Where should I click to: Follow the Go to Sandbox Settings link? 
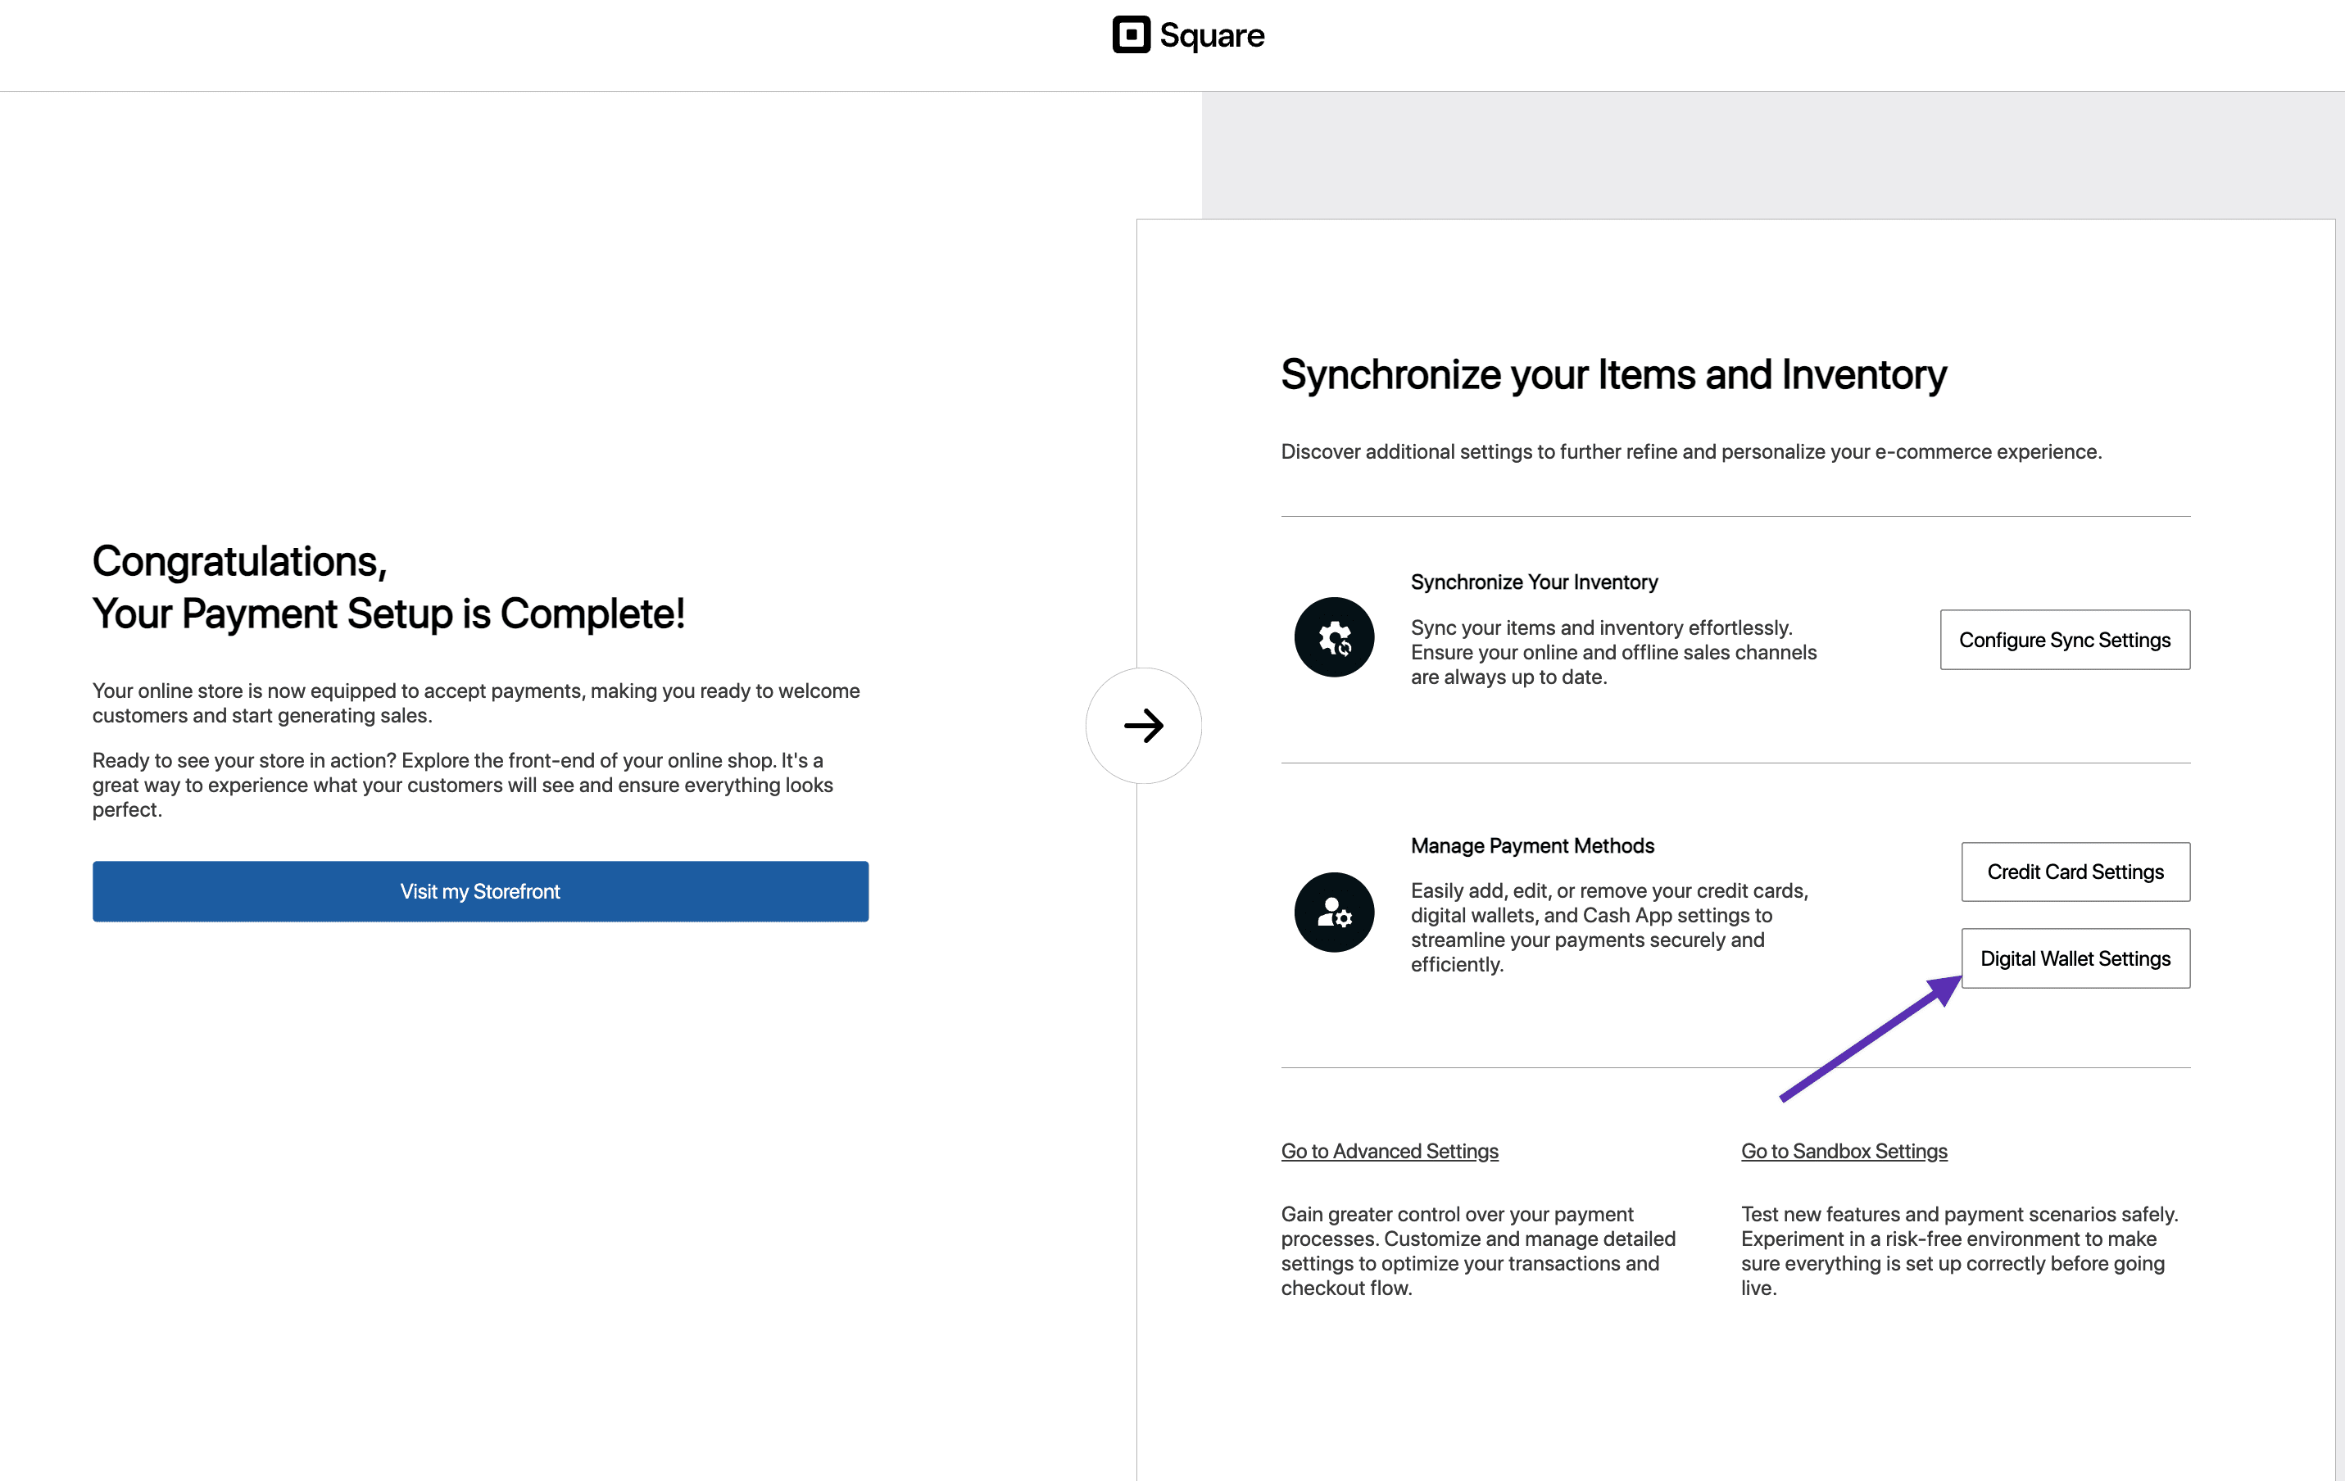pyautogui.click(x=1844, y=1151)
